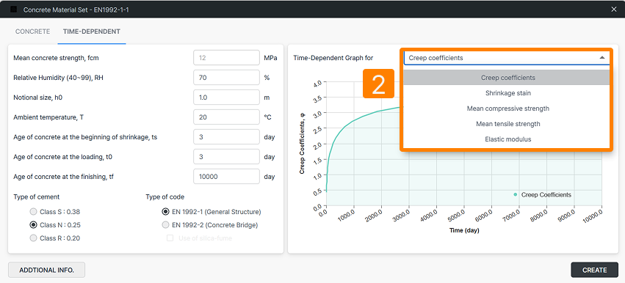Focus the Notional size h0 field
Image resolution: width=625 pixels, height=283 pixels.
pos(226,97)
